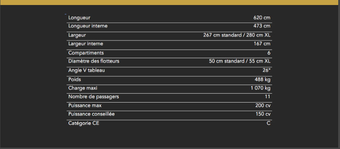
Task: Click the Compartiments label
Action: pos(86,53)
